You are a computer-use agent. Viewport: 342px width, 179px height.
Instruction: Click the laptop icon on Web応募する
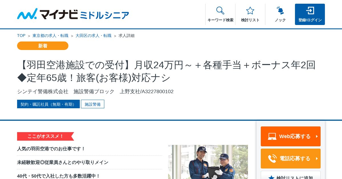click(x=272, y=136)
